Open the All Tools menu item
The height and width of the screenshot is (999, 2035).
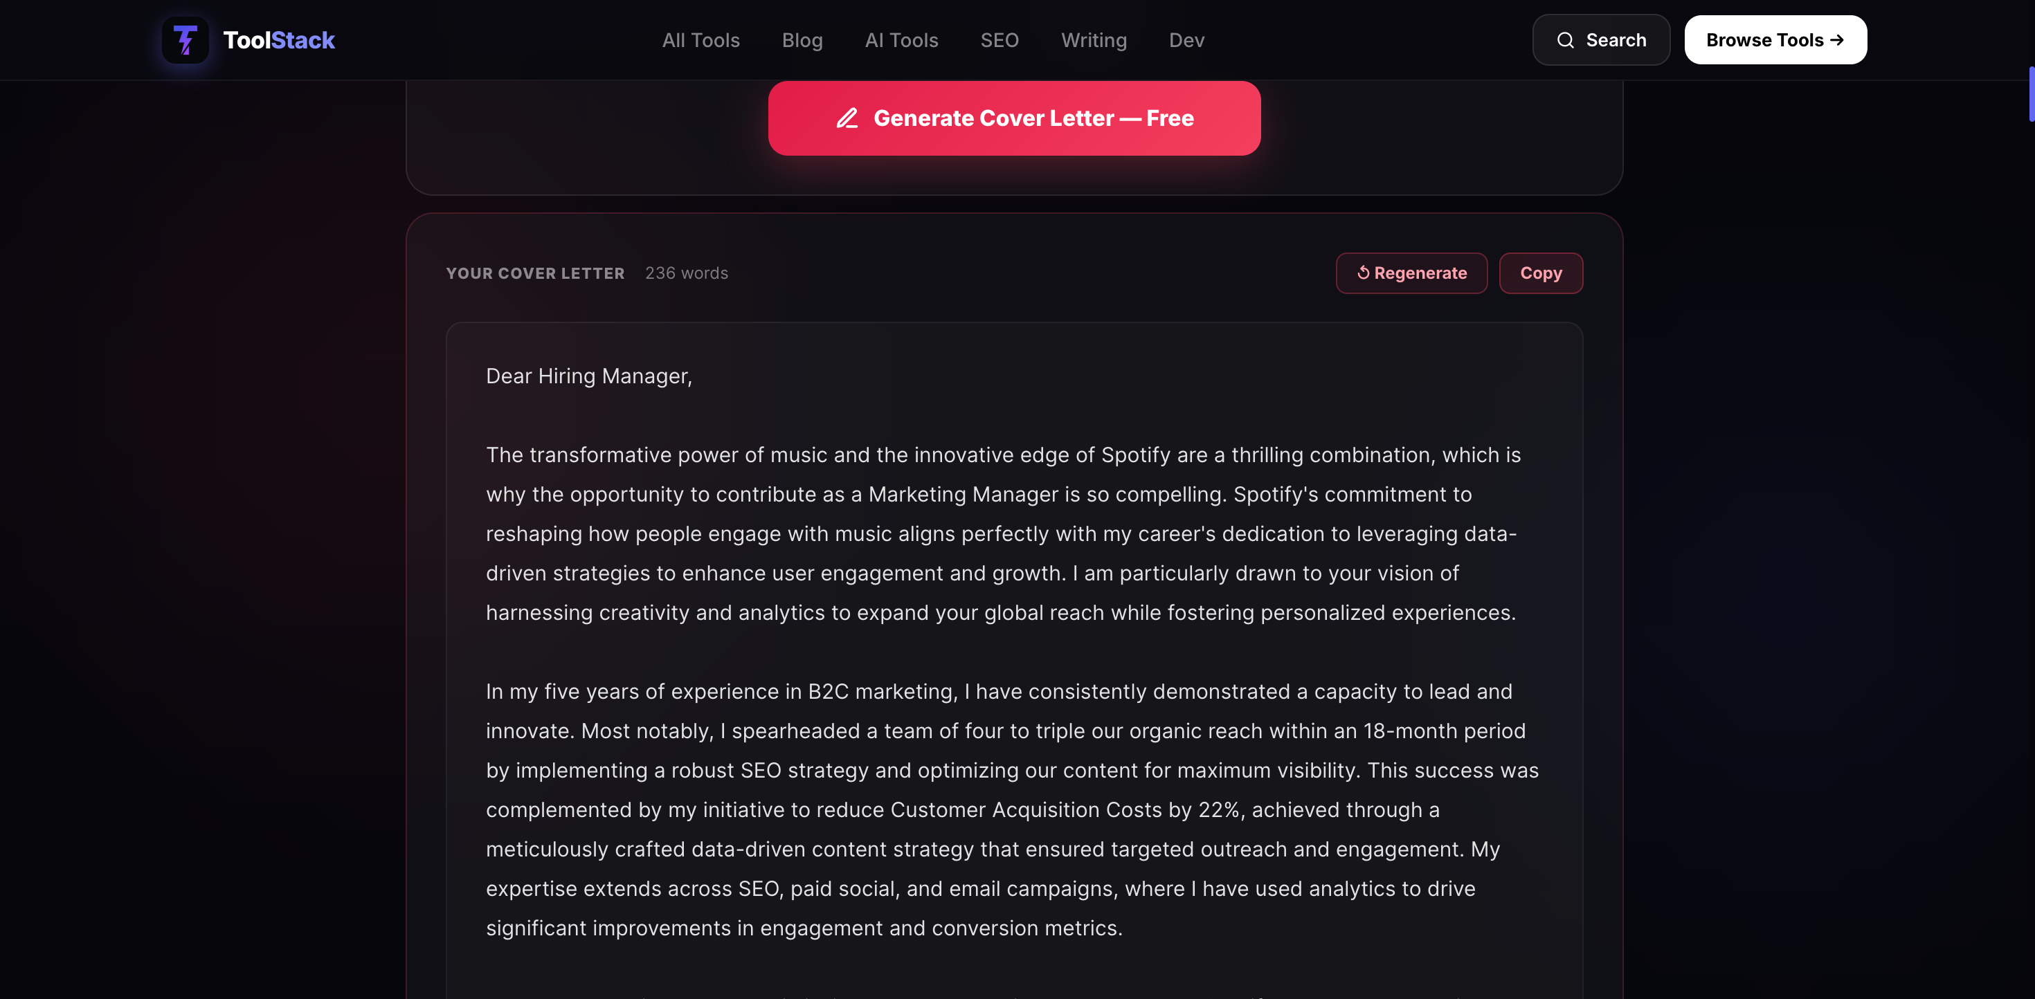[x=700, y=40]
